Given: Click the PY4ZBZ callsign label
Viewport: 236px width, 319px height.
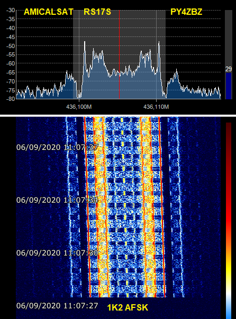Looking at the screenshot, I should coord(186,12).
